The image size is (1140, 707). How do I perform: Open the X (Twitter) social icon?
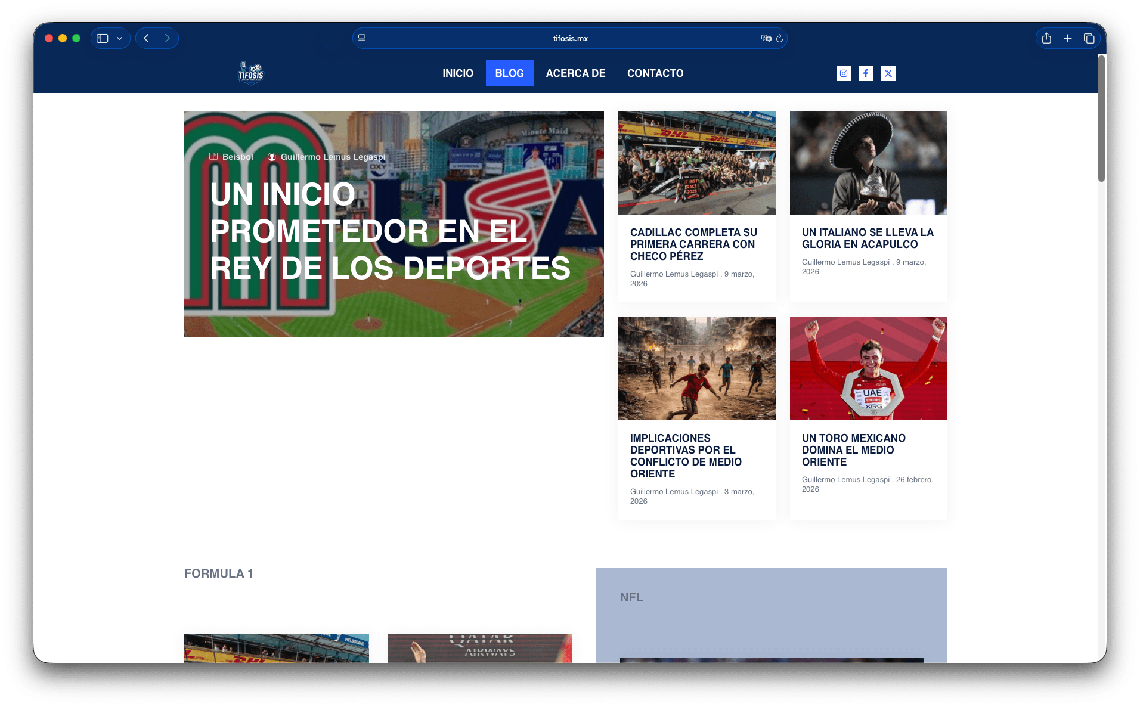[x=888, y=73]
